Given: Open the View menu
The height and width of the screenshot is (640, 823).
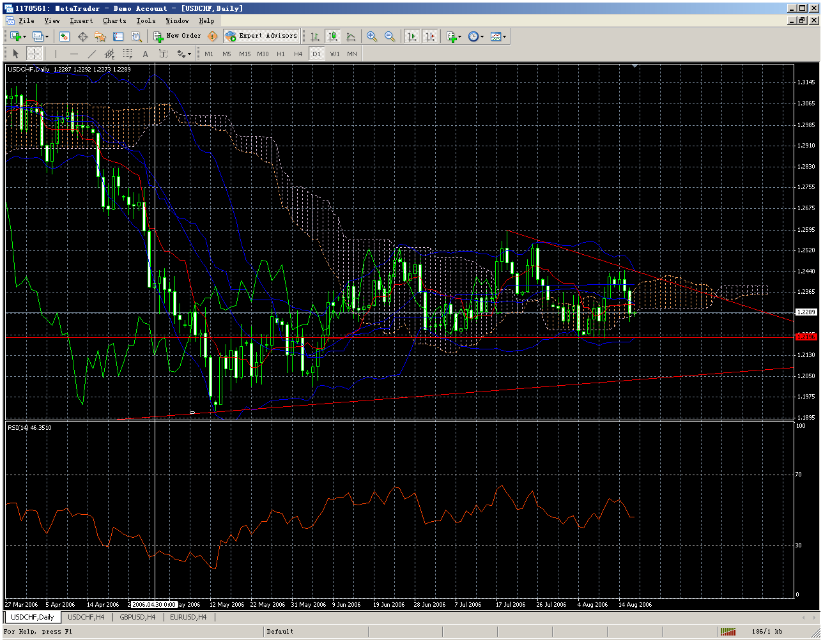Looking at the screenshot, I should click(52, 21).
